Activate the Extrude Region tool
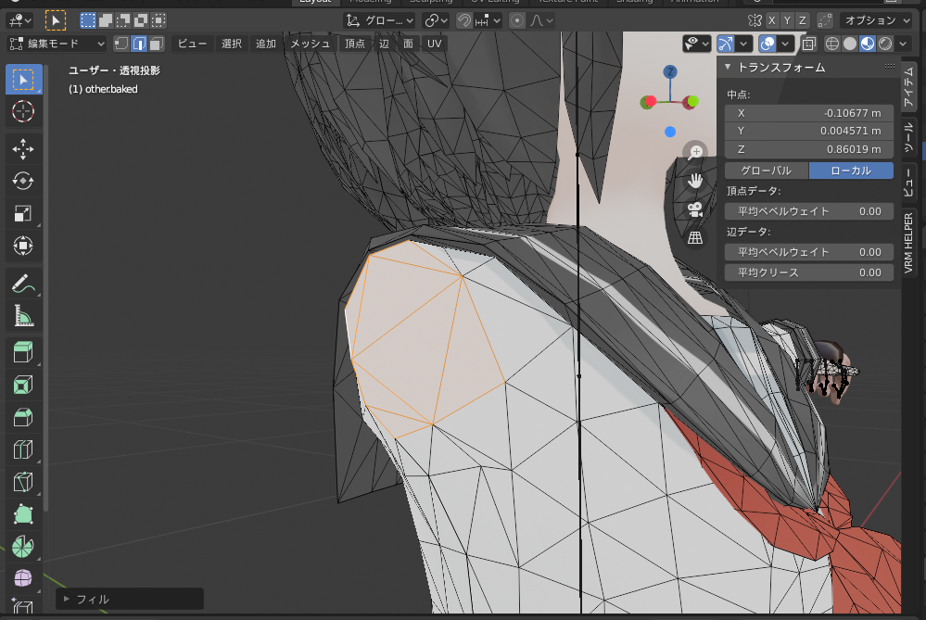Image resolution: width=926 pixels, height=620 pixels. 23,351
